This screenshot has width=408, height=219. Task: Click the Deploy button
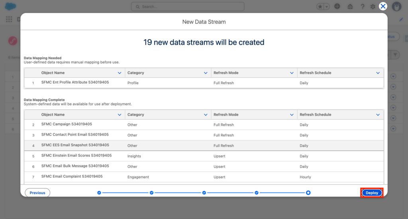click(x=372, y=193)
